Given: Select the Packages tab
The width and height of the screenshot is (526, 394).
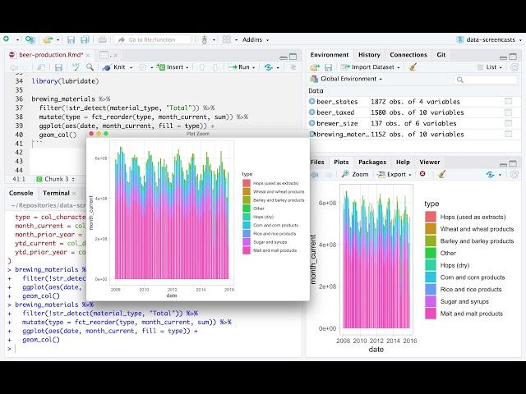Looking at the screenshot, I should 372,162.
